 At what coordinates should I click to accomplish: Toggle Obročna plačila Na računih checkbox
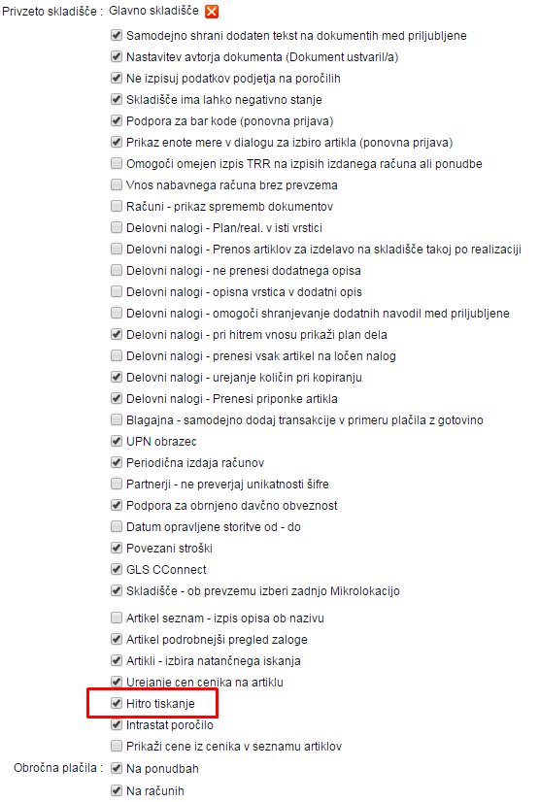coord(117,790)
